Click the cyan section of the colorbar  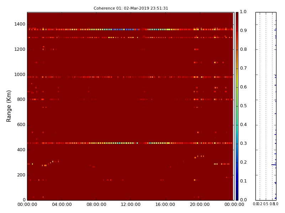click(237, 130)
